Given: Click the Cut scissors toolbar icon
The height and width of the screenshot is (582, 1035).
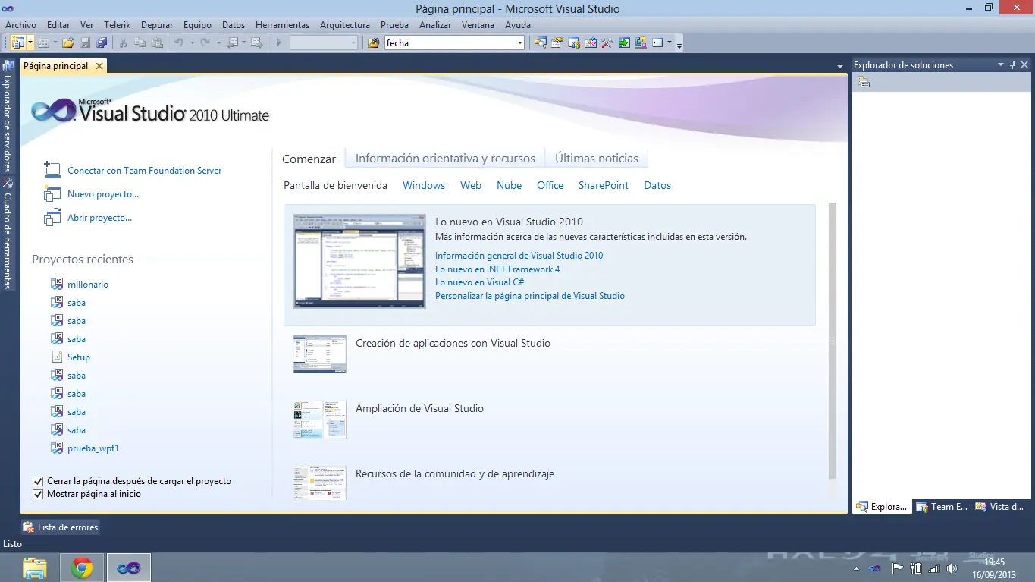Looking at the screenshot, I should pyautogui.click(x=124, y=43).
